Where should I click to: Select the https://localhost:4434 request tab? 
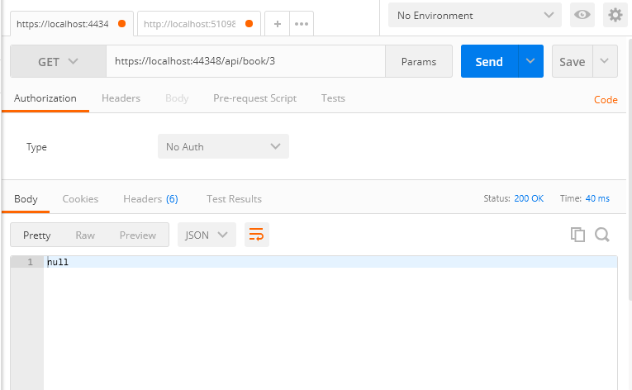(x=71, y=24)
